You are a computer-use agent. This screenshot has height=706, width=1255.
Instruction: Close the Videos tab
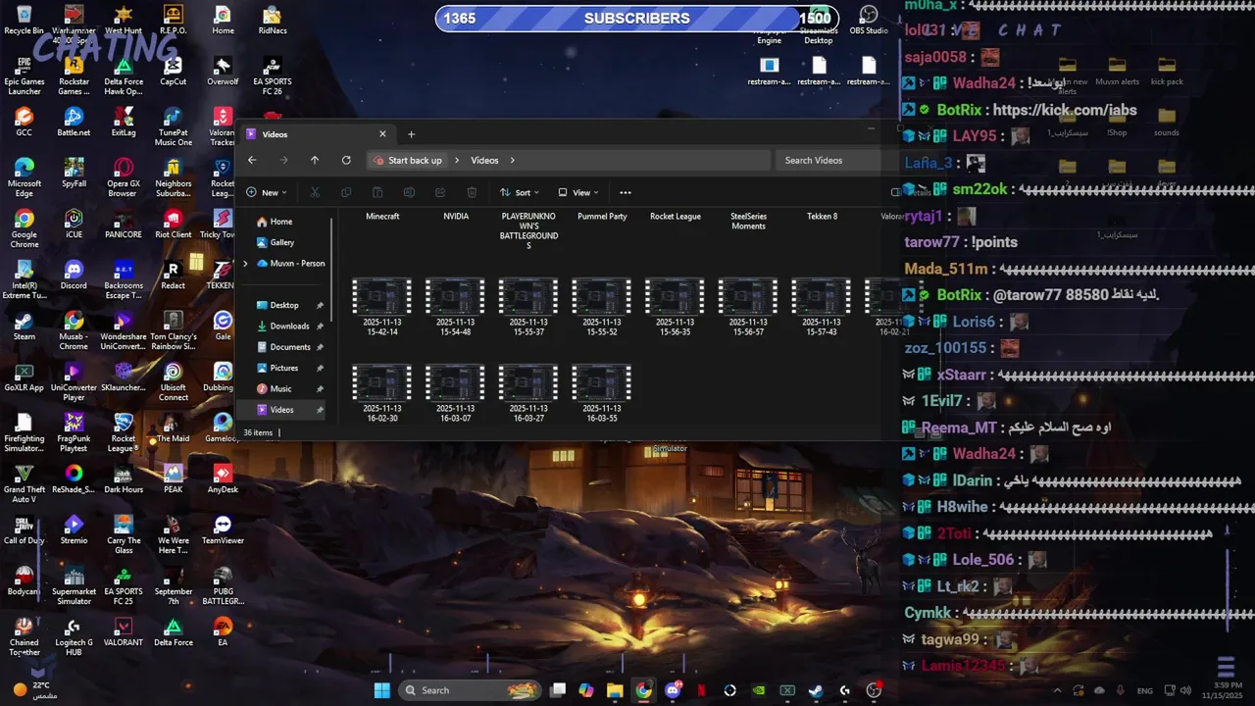coord(382,134)
